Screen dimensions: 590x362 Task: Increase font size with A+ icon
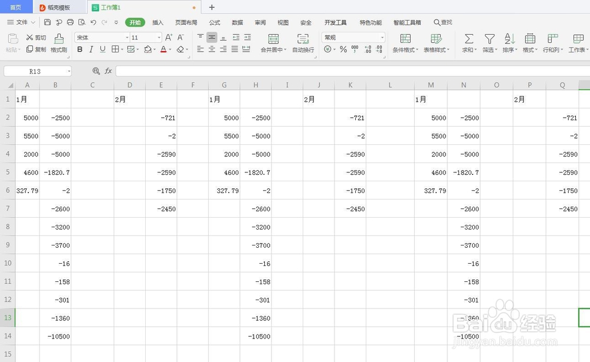click(169, 37)
